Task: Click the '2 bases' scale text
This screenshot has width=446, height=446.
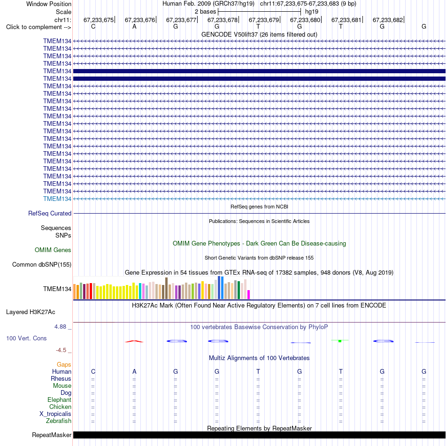Action: pyautogui.click(x=205, y=12)
